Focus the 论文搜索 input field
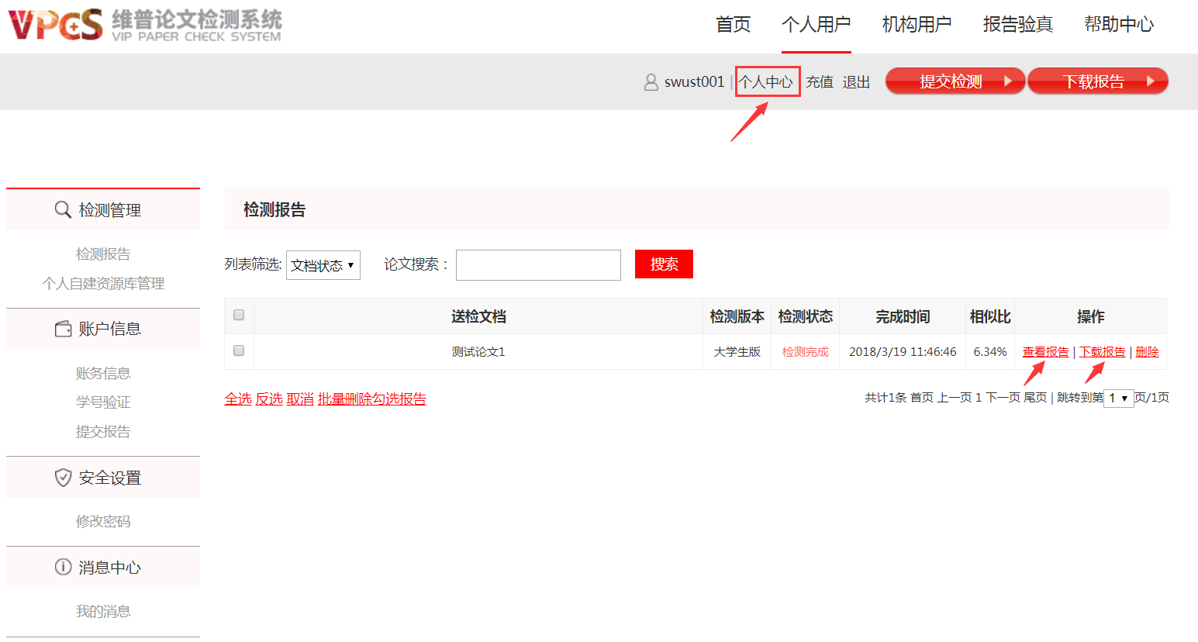This screenshot has width=1198, height=642. [538, 265]
